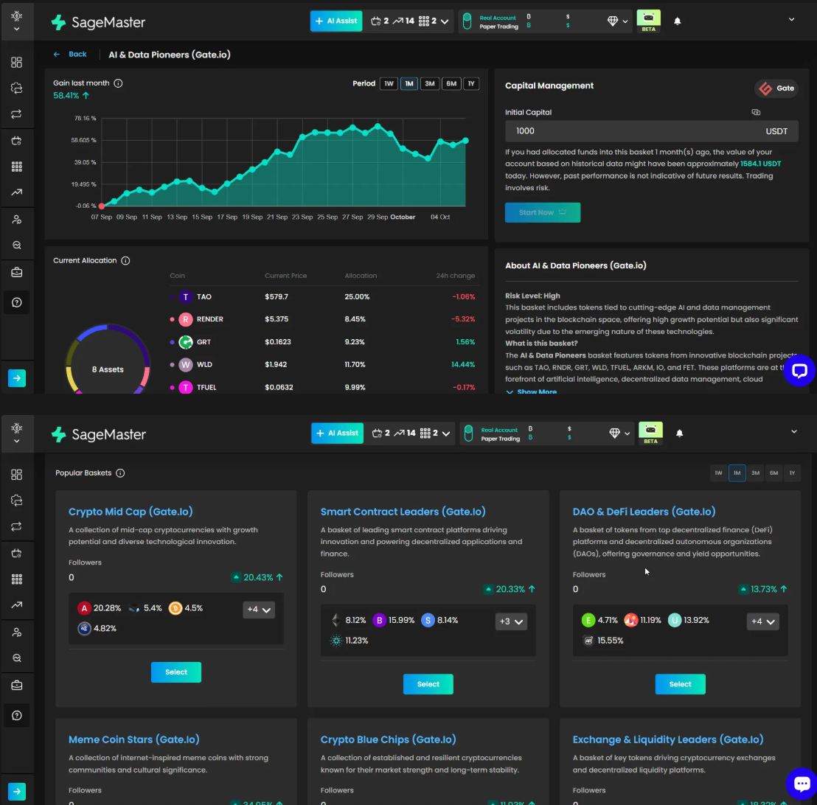Click the copy icon beside Initial Capital
The width and height of the screenshot is (817, 805).
pos(756,112)
